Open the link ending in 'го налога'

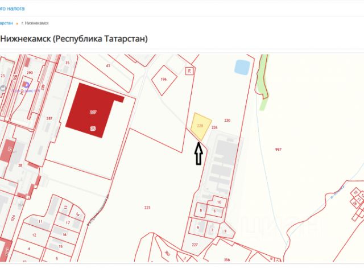[12, 9]
